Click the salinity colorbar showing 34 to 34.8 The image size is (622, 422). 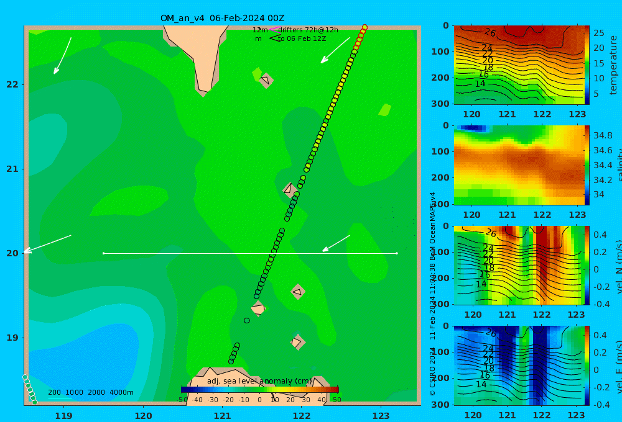pos(587,165)
